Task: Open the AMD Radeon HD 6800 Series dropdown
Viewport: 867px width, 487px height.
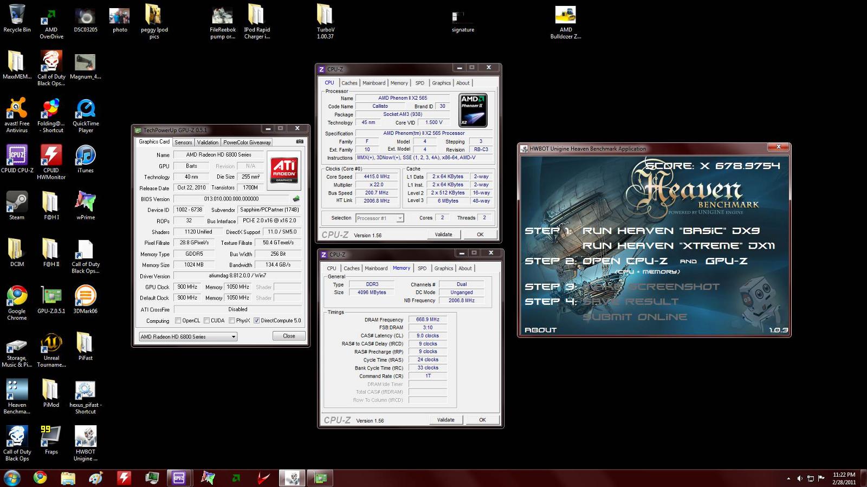Action: point(188,336)
